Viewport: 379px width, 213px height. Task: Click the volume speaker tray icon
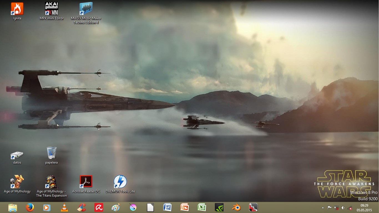click(x=343, y=208)
